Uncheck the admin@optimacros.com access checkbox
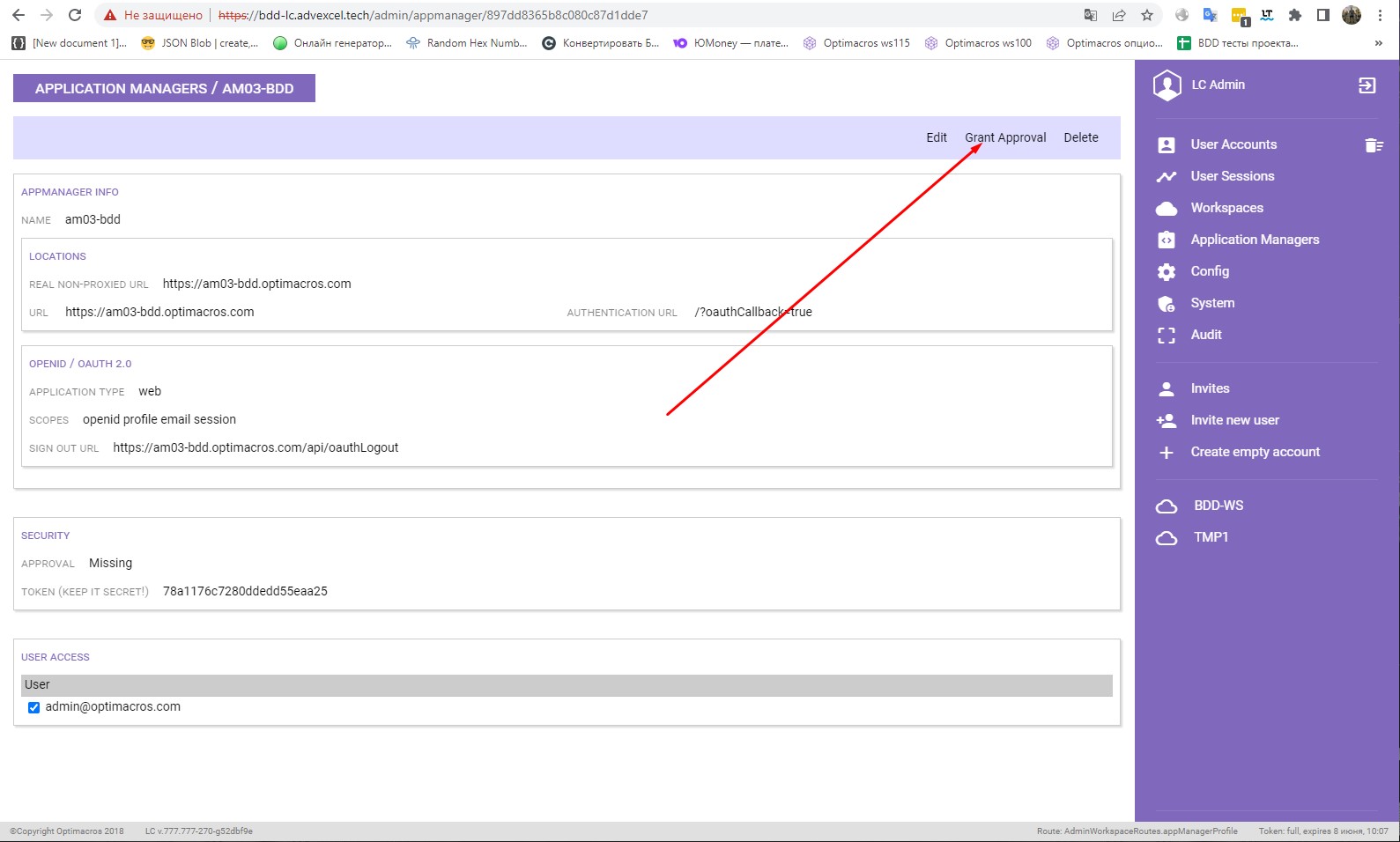The width and height of the screenshot is (1400, 842). click(x=33, y=707)
